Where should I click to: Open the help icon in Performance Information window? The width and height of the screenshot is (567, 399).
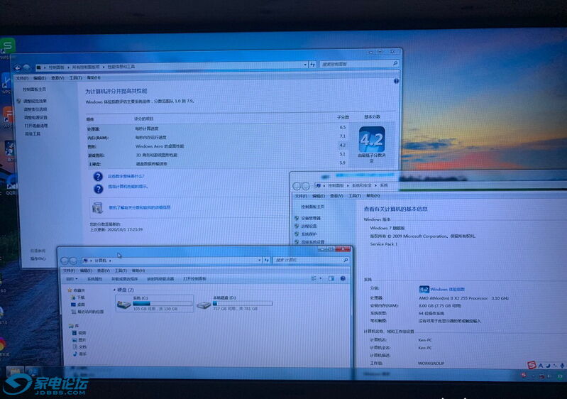(x=396, y=81)
